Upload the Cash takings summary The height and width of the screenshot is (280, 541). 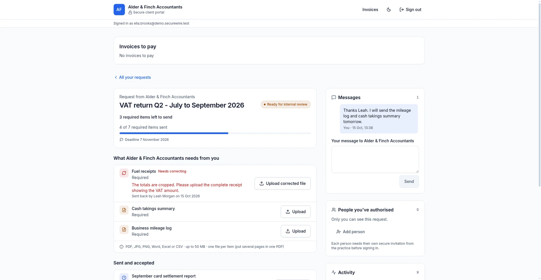pos(296,212)
